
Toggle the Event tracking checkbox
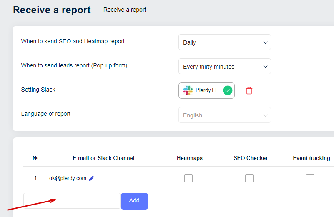pos(310,178)
